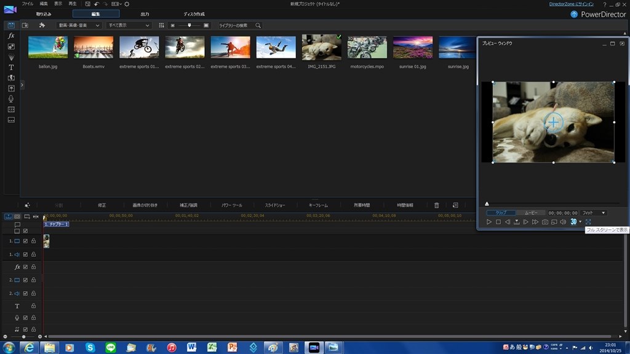The image size is (630, 354).
Task: Open the すべて表示 filter dropdown
Action: pyautogui.click(x=129, y=25)
